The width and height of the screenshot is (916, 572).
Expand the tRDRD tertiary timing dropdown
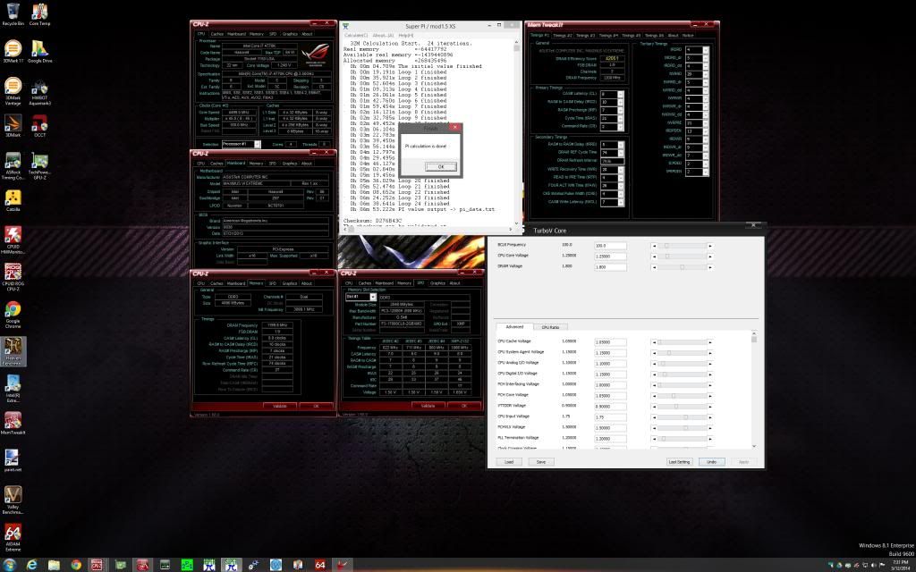[706, 50]
